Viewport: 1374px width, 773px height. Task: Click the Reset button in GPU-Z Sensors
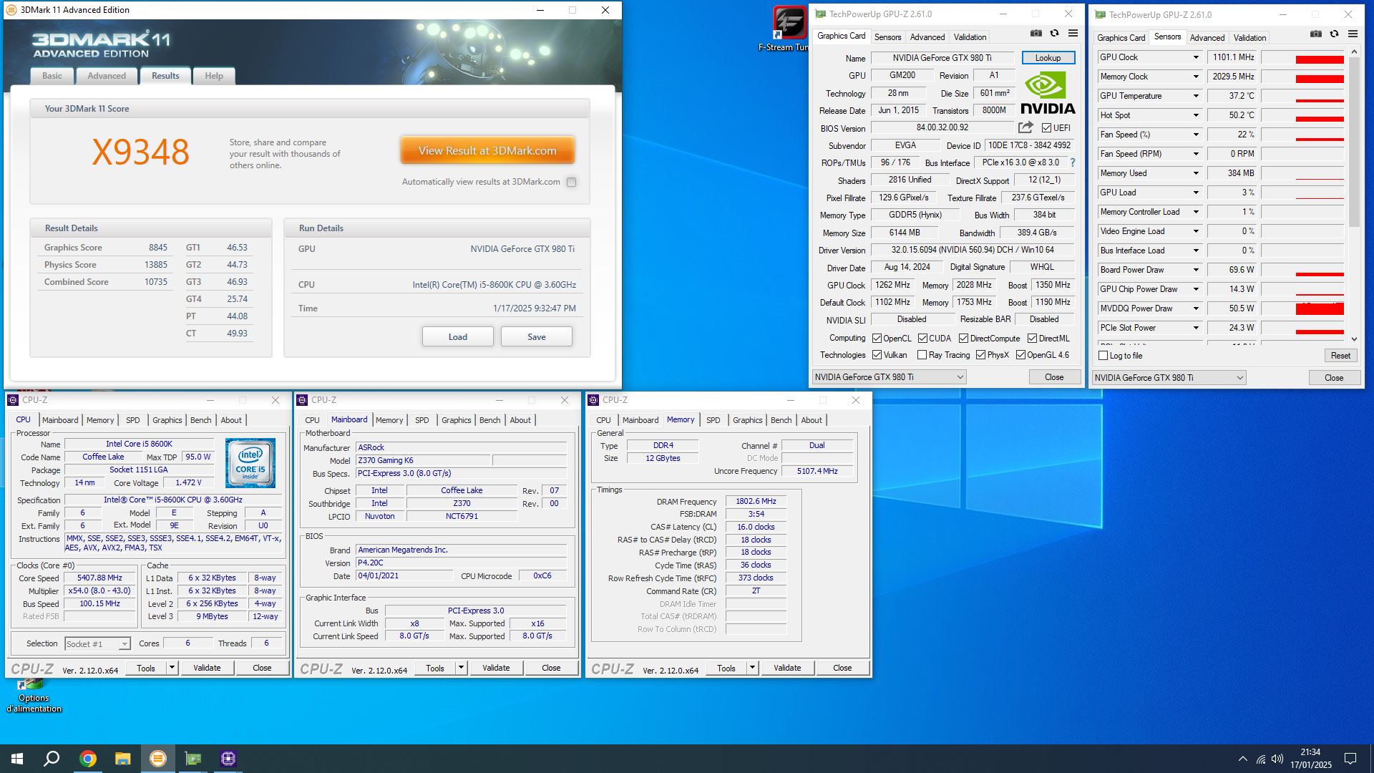pos(1340,356)
